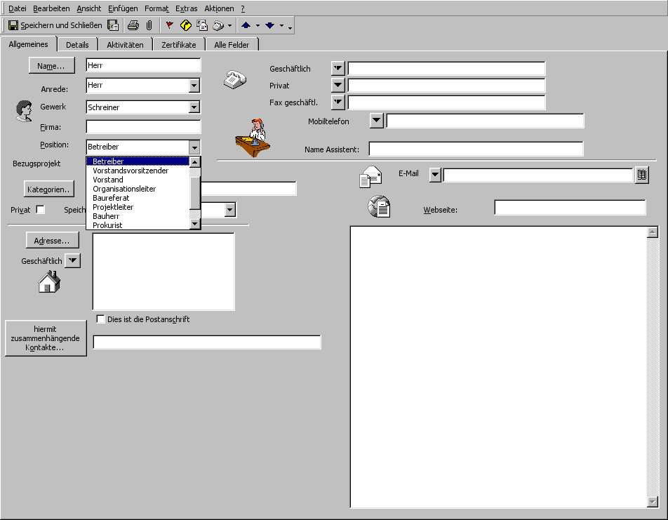Click down arrow on the Position list scrollbar

pyautogui.click(x=195, y=224)
